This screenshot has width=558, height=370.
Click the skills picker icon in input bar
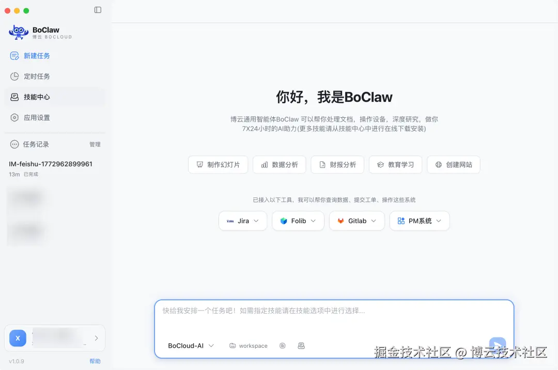click(301, 346)
